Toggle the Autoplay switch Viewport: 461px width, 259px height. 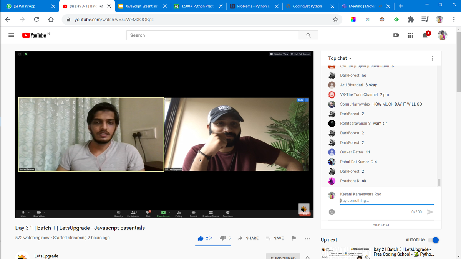[434, 240]
